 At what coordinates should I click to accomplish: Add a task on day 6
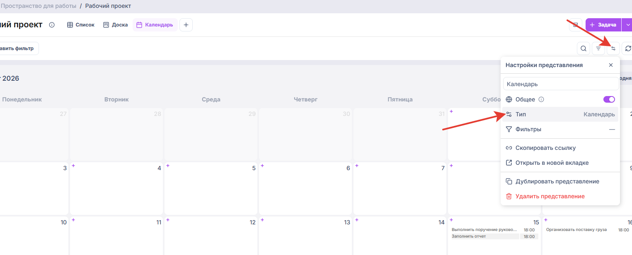(x=262, y=166)
